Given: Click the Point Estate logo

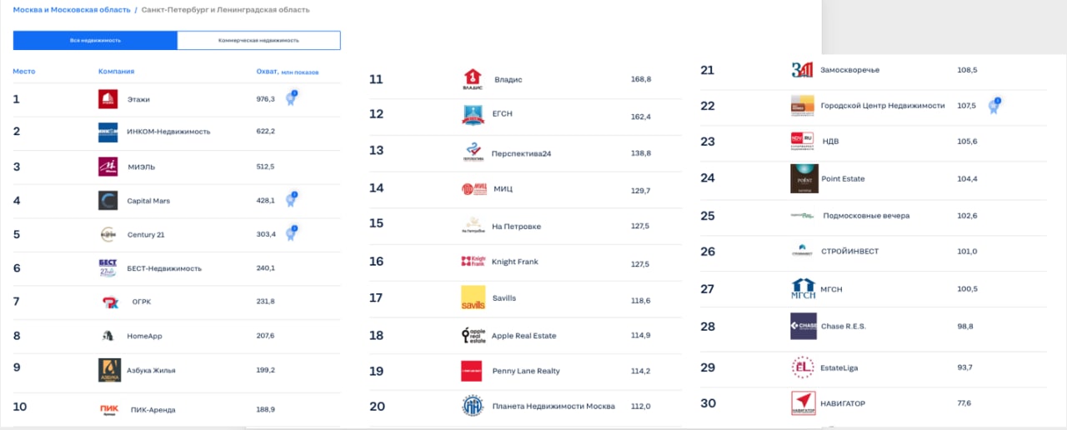Looking at the screenshot, I should (804, 178).
